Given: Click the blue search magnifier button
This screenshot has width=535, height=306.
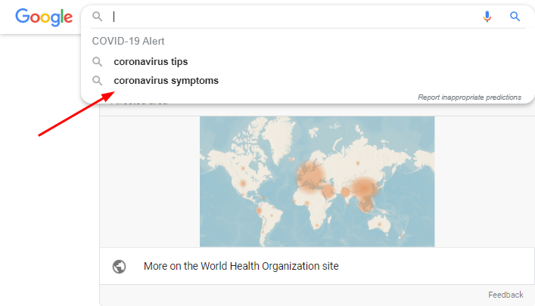Looking at the screenshot, I should [515, 17].
